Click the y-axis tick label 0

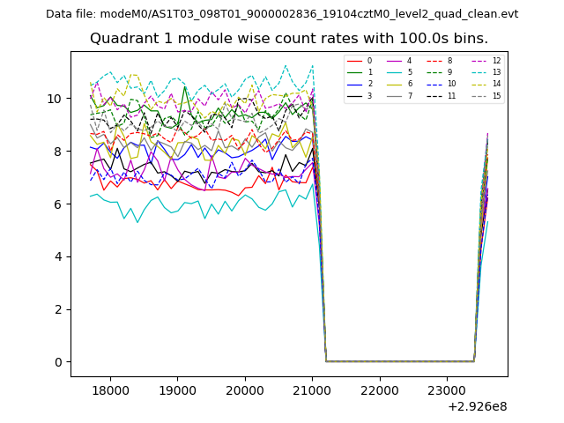[x=58, y=362]
